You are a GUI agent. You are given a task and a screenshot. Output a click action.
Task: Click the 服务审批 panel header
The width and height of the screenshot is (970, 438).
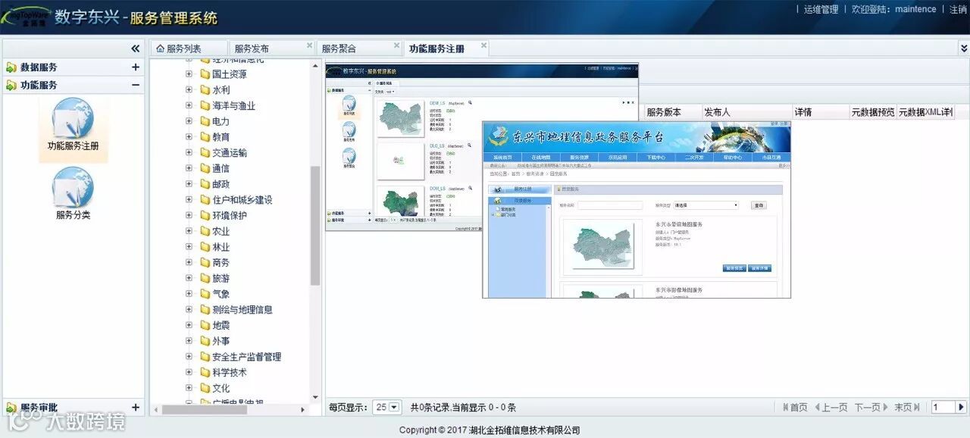tap(74, 408)
